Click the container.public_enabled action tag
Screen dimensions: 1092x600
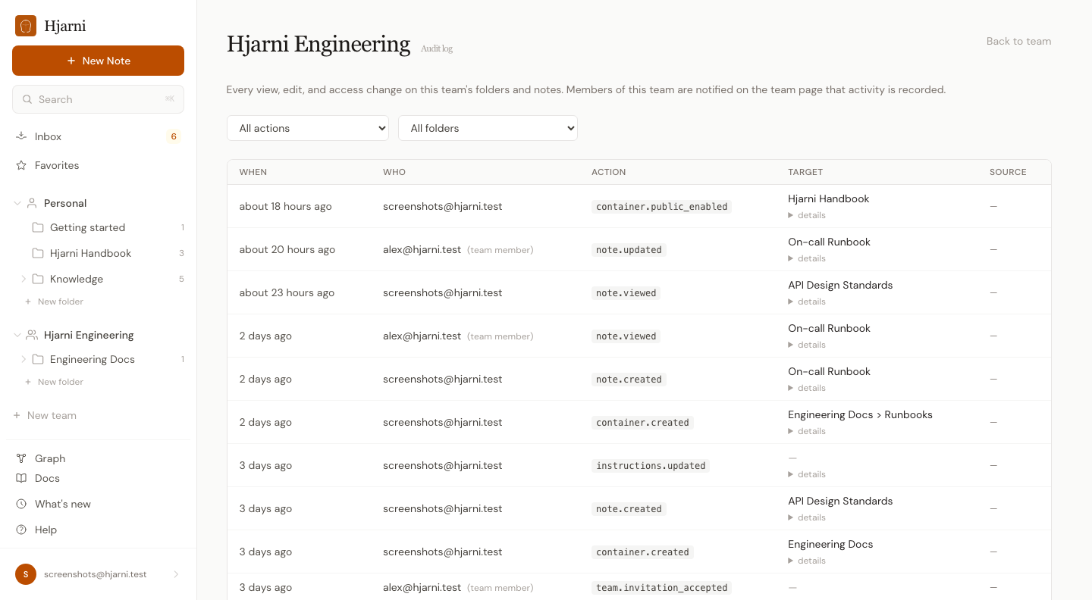click(x=662, y=206)
